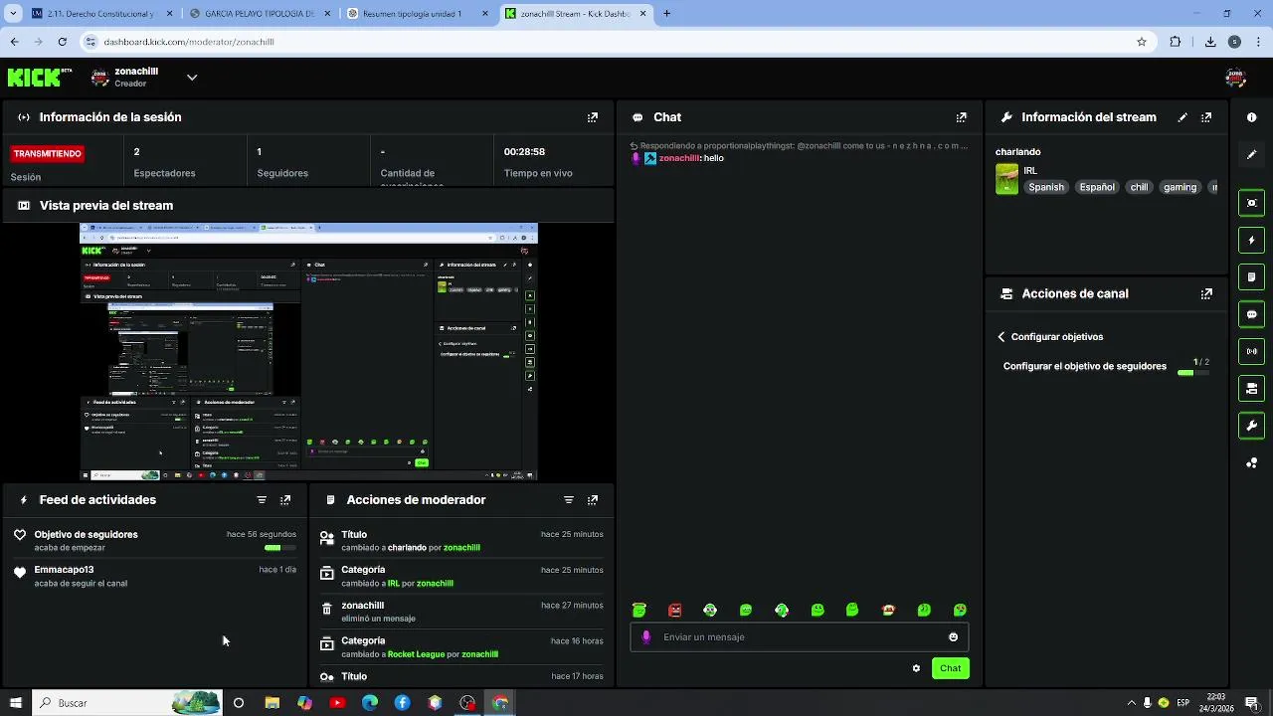Insert the rightmost heart-eyes emote
The image size is (1273, 716).
[x=960, y=611]
